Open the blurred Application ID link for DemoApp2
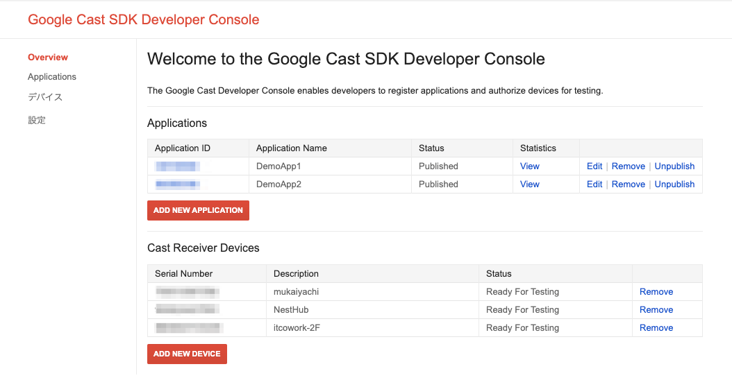This screenshot has height=387, width=732. tap(178, 184)
